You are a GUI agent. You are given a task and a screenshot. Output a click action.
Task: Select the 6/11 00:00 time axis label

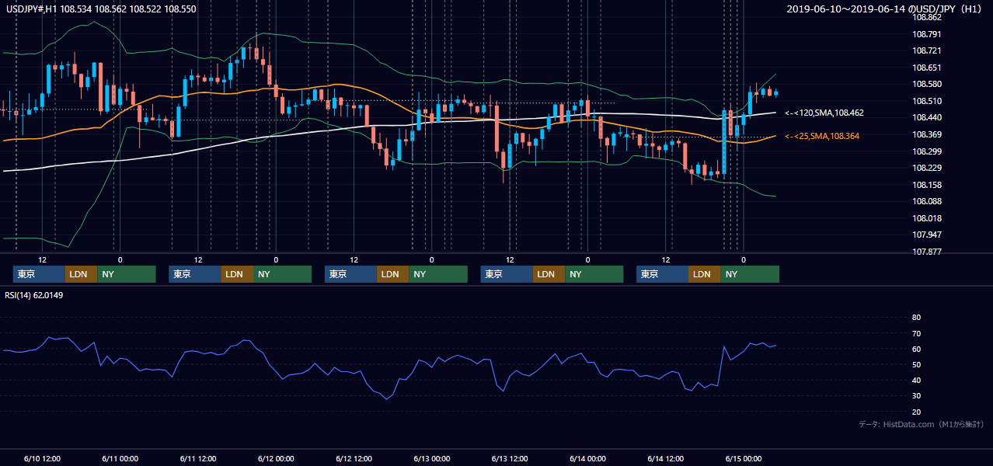click(x=120, y=458)
